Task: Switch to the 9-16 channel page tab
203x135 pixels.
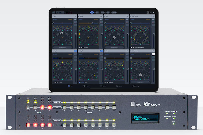Action: coord(98,12)
